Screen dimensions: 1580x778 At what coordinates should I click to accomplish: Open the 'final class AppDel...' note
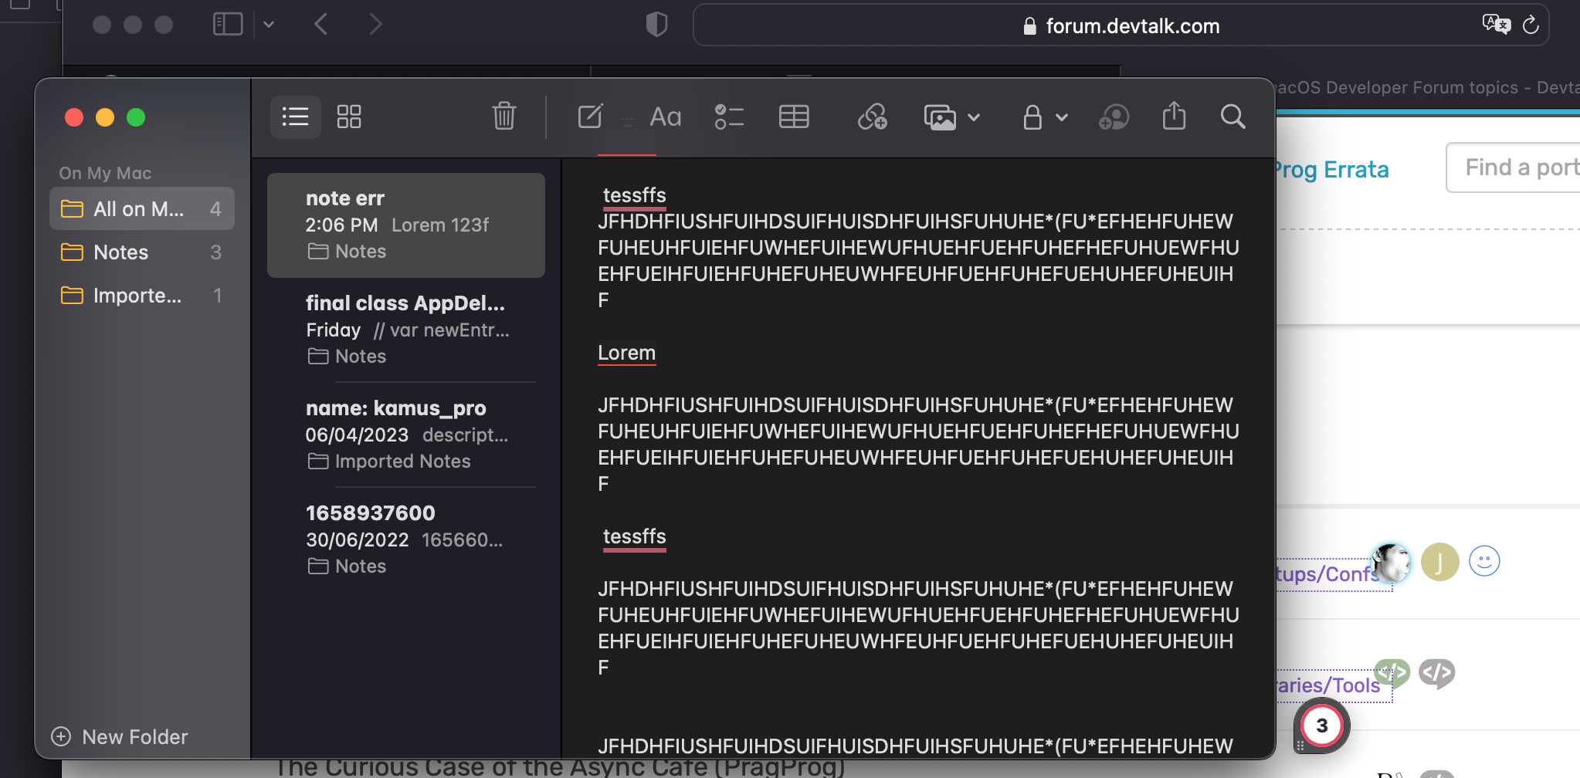(x=406, y=330)
